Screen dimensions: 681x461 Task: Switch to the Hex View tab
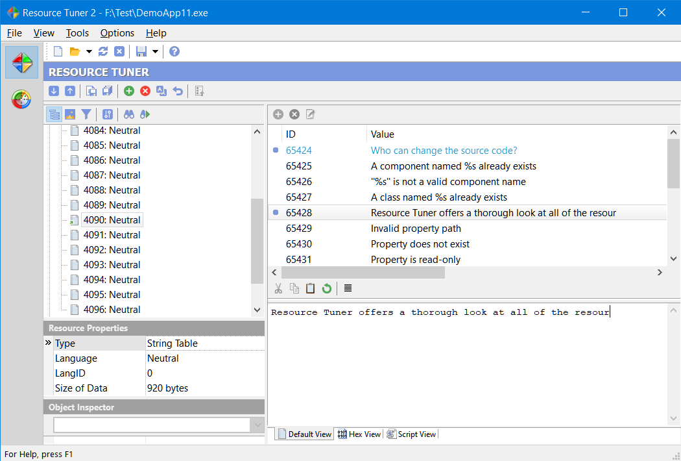pos(359,434)
